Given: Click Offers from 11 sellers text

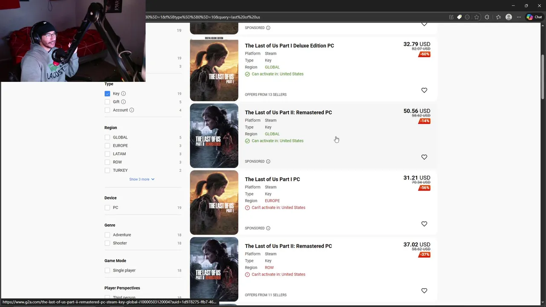Looking at the screenshot, I should (266, 295).
